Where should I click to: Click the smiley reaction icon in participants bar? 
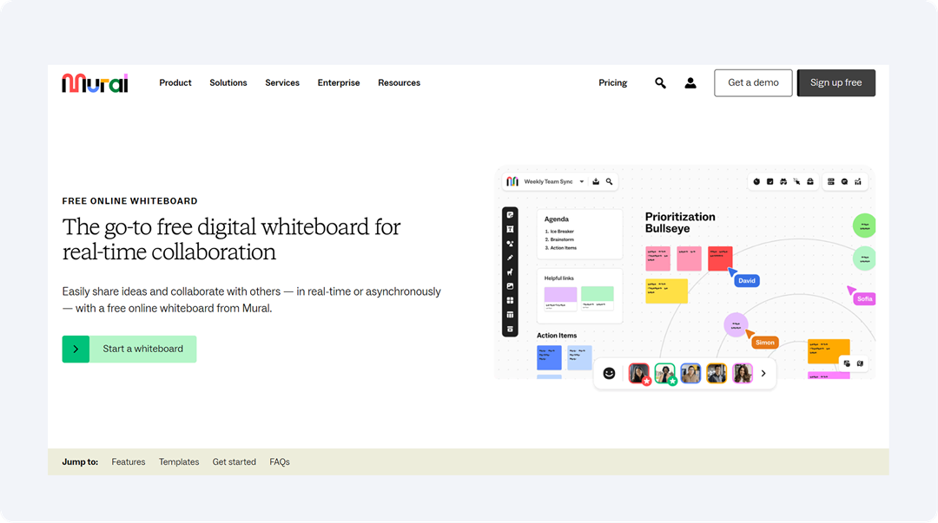(x=609, y=374)
